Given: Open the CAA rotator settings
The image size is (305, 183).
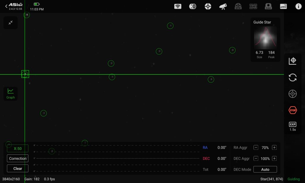Looking at the screenshot, I should coord(268,7).
